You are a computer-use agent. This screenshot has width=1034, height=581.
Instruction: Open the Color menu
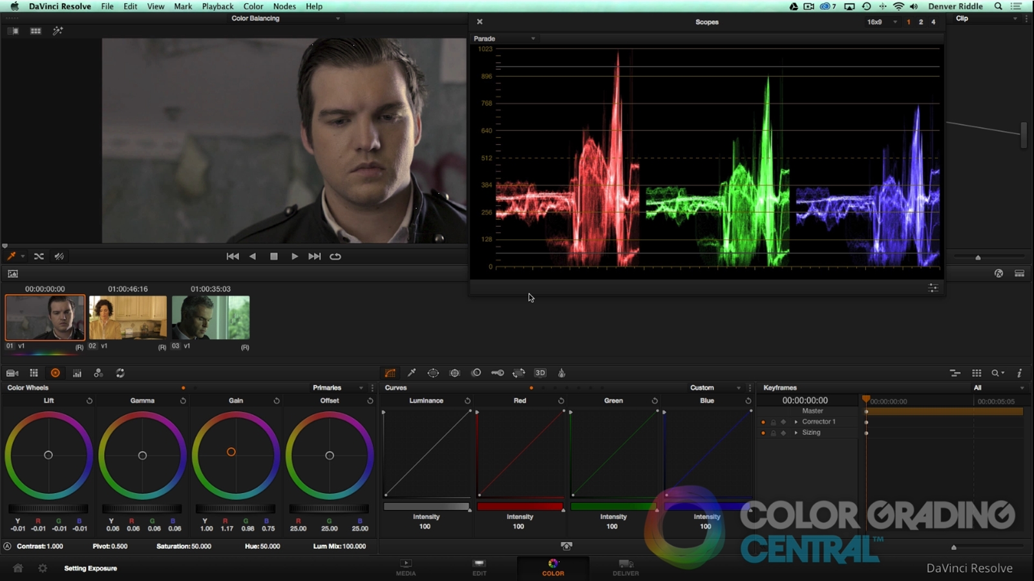click(253, 6)
